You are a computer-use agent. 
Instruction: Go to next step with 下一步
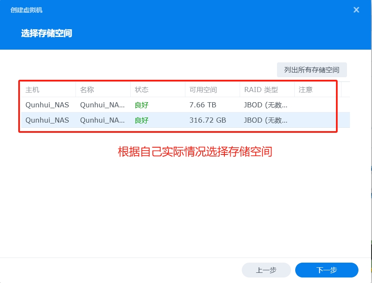click(327, 270)
